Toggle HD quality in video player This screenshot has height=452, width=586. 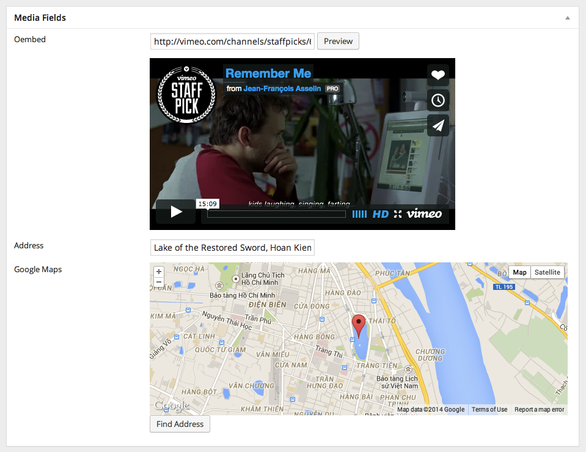pyautogui.click(x=381, y=214)
